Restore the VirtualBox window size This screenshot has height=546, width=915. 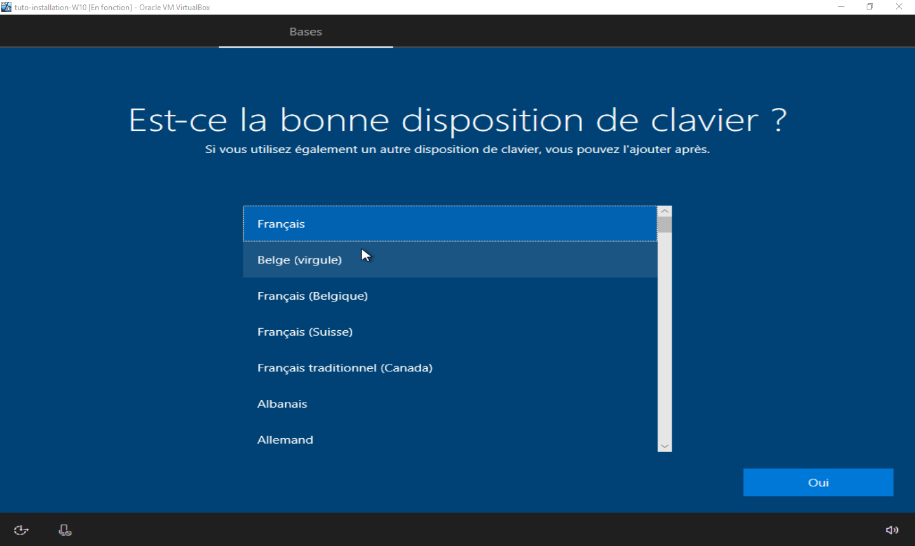tap(869, 6)
